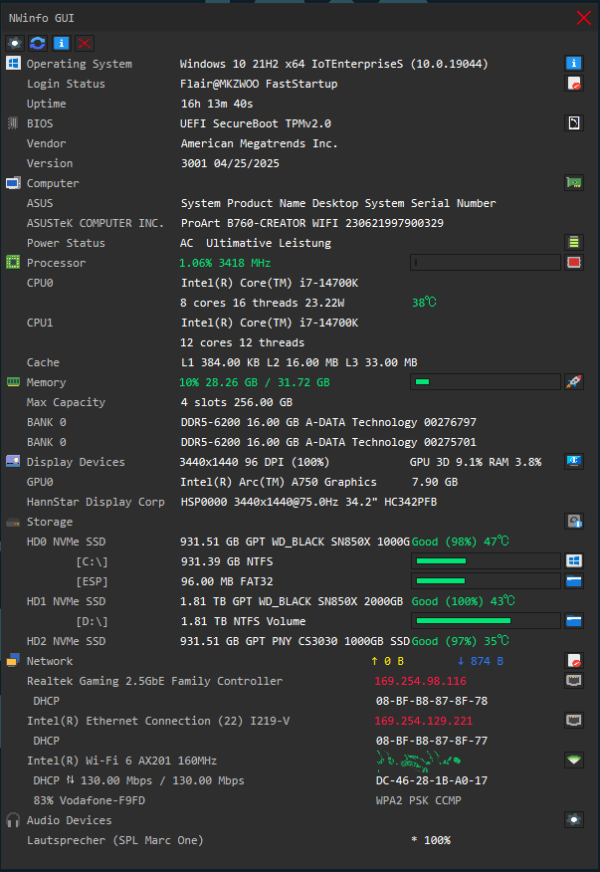Click the Processor usage progress bar
Image resolution: width=600 pixels, height=872 pixels.
point(486,263)
